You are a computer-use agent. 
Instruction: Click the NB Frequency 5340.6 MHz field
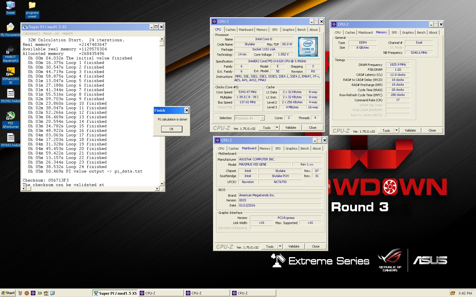click(419, 53)
